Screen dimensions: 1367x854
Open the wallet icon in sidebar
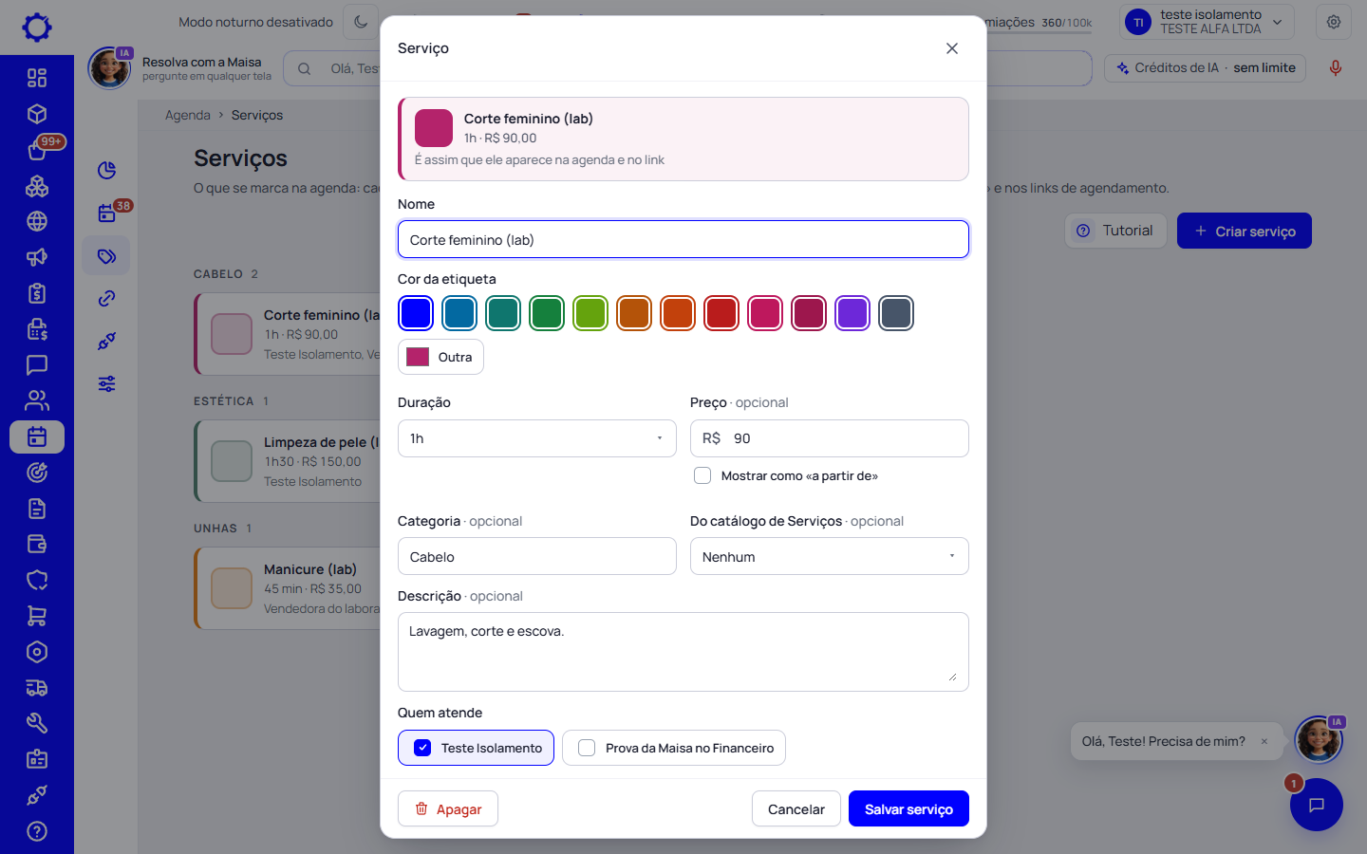click(x=37, y=544)
